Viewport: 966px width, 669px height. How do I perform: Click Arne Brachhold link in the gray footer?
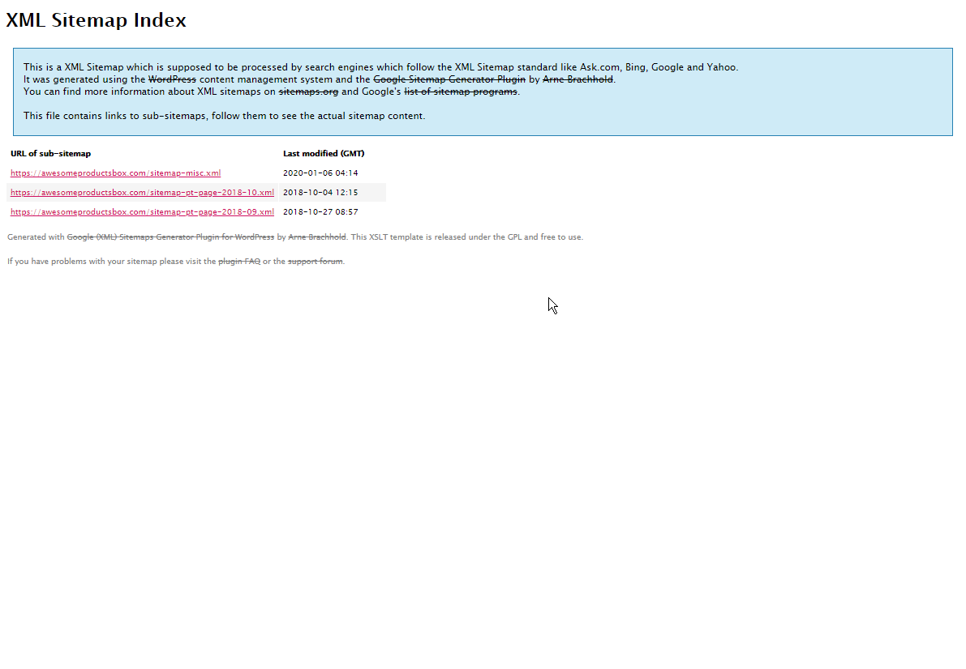(x=316, y=237)
